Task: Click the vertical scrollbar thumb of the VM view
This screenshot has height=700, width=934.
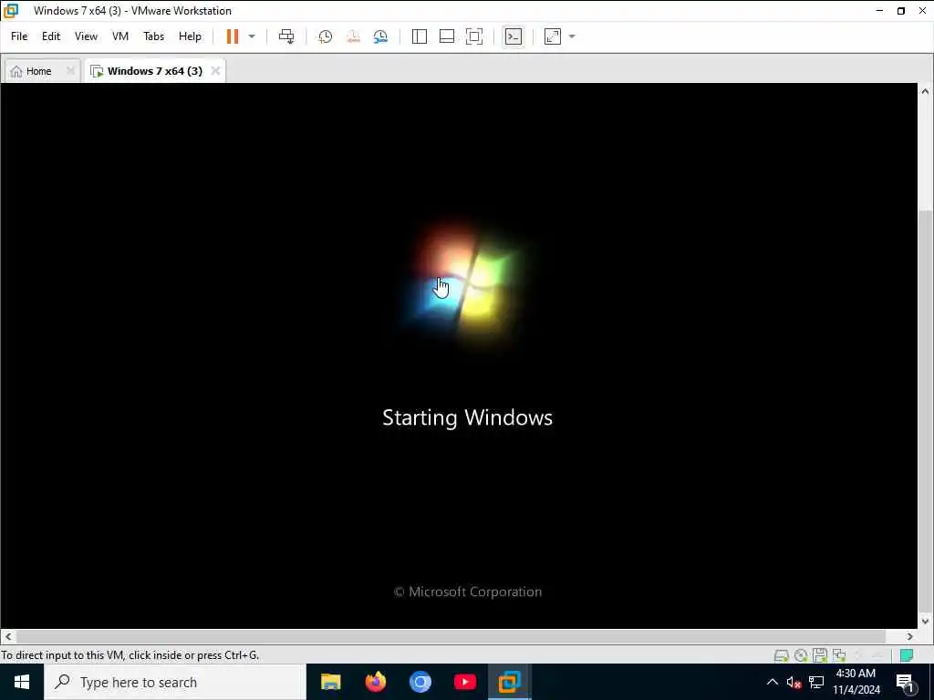Action: coord(925,411)
